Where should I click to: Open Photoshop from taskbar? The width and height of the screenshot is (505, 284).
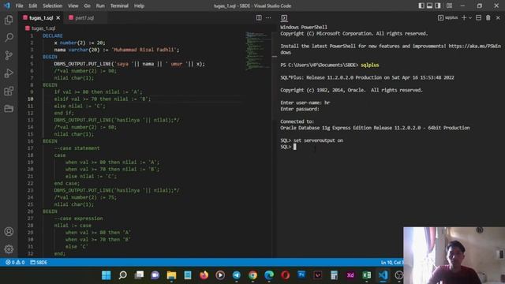(301, 275)
